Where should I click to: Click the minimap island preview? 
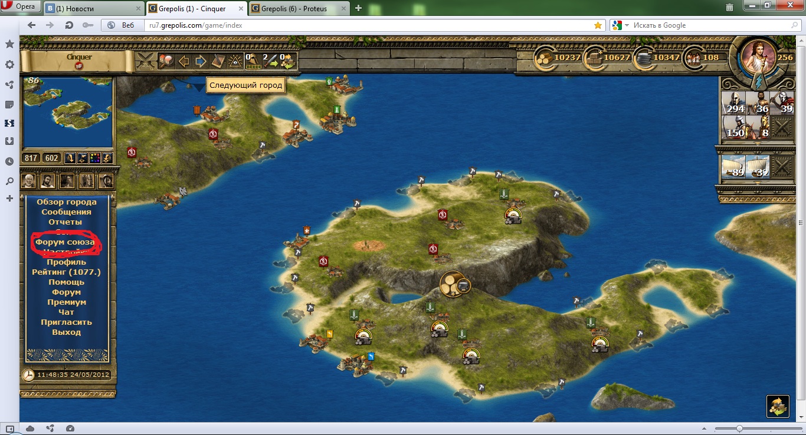click(x=68, y=113)
